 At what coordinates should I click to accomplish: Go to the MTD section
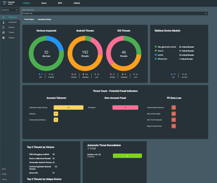point(60,3)
